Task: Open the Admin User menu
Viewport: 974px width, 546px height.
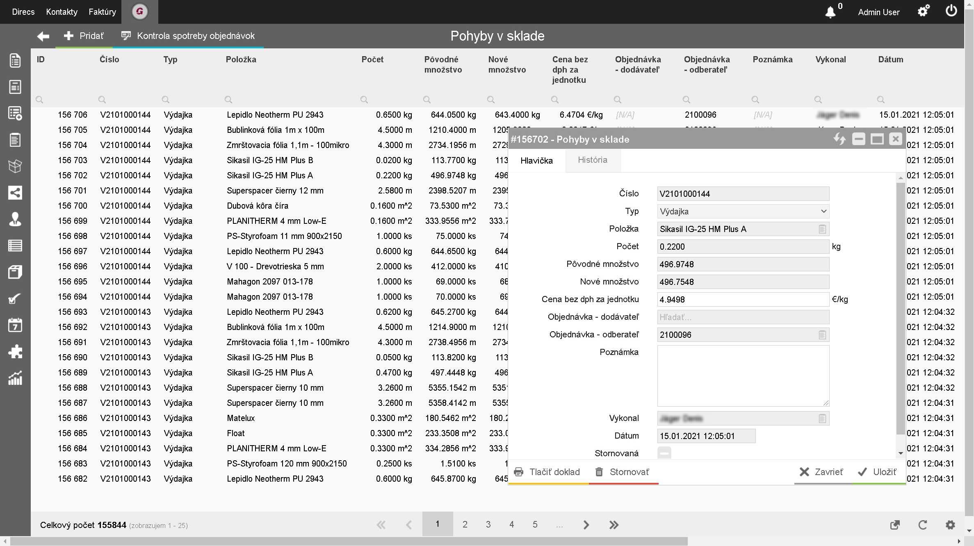Action: point(879,12)
